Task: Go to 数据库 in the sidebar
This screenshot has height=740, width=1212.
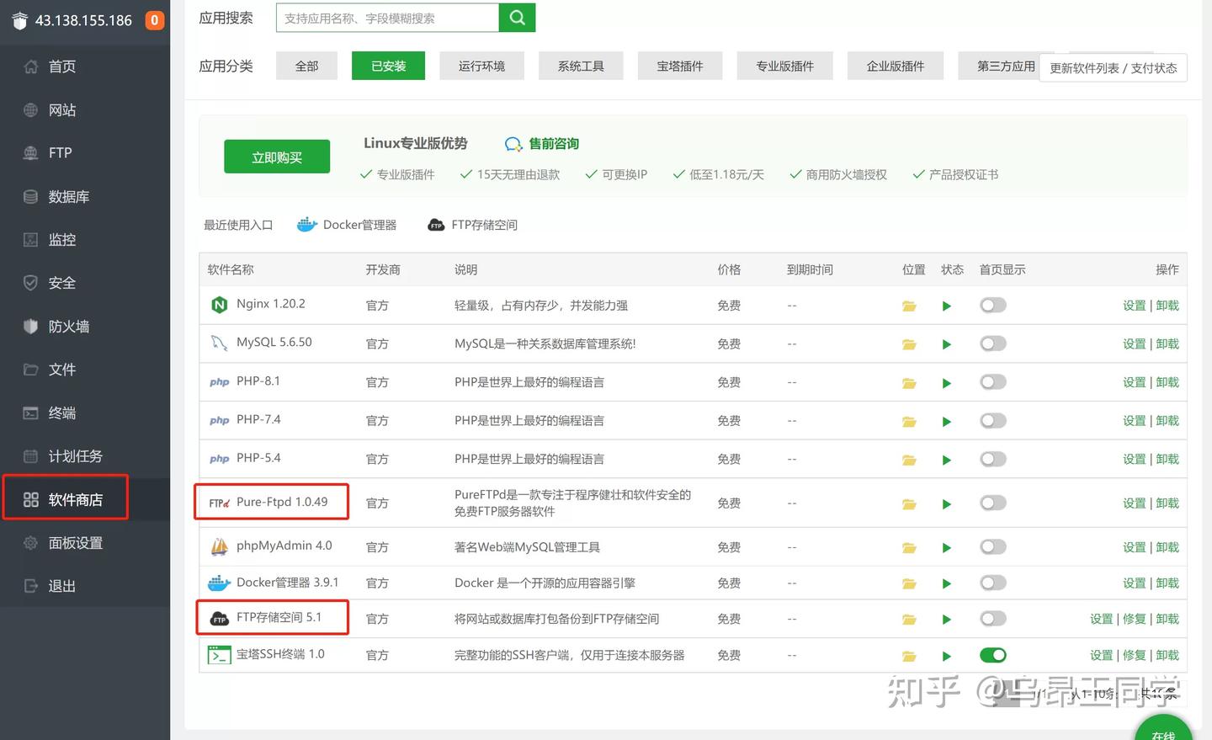Action: tap(68, 196)
